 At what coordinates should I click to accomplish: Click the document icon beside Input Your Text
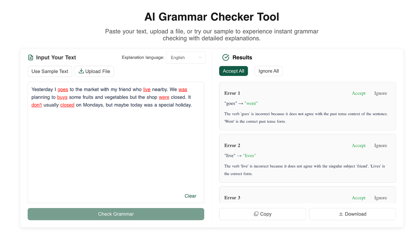pos(30,57)
